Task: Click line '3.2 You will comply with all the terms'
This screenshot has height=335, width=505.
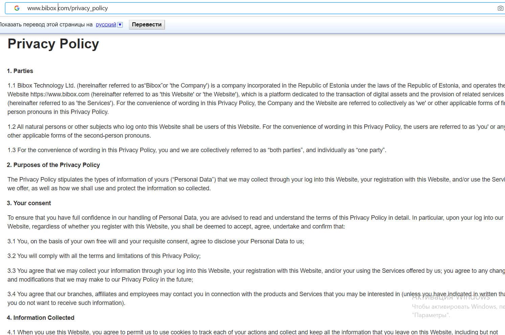Action: pyautogui.click(x=104, y=256)
